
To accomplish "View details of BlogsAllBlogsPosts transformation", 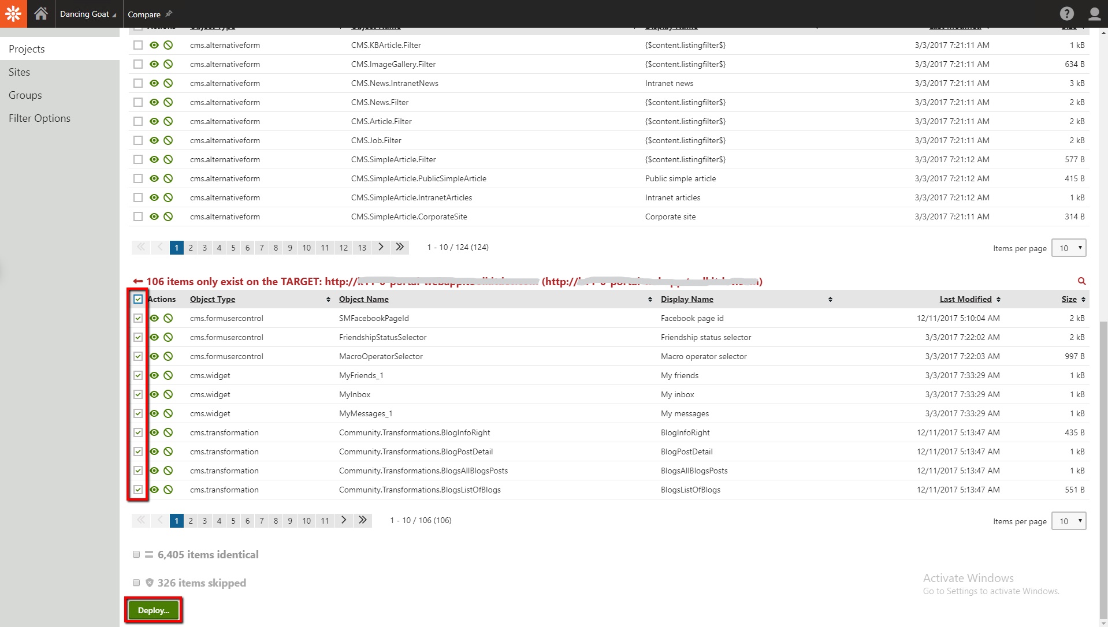I will (154, 471).
